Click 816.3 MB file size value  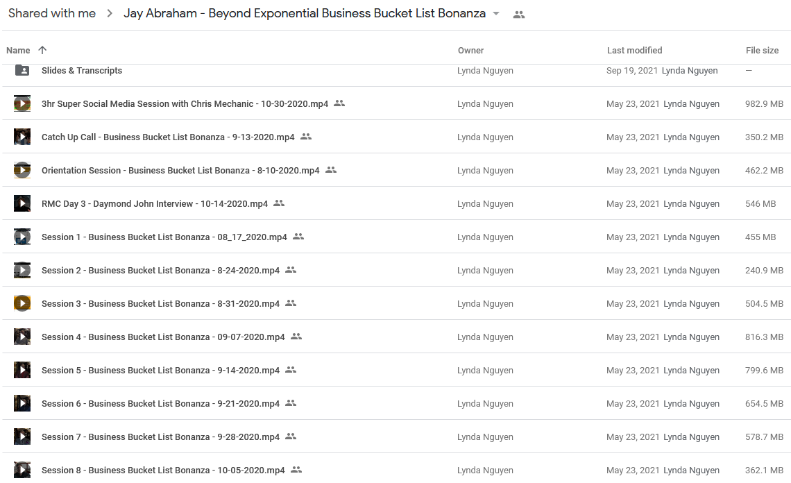(x=764, y=337)
